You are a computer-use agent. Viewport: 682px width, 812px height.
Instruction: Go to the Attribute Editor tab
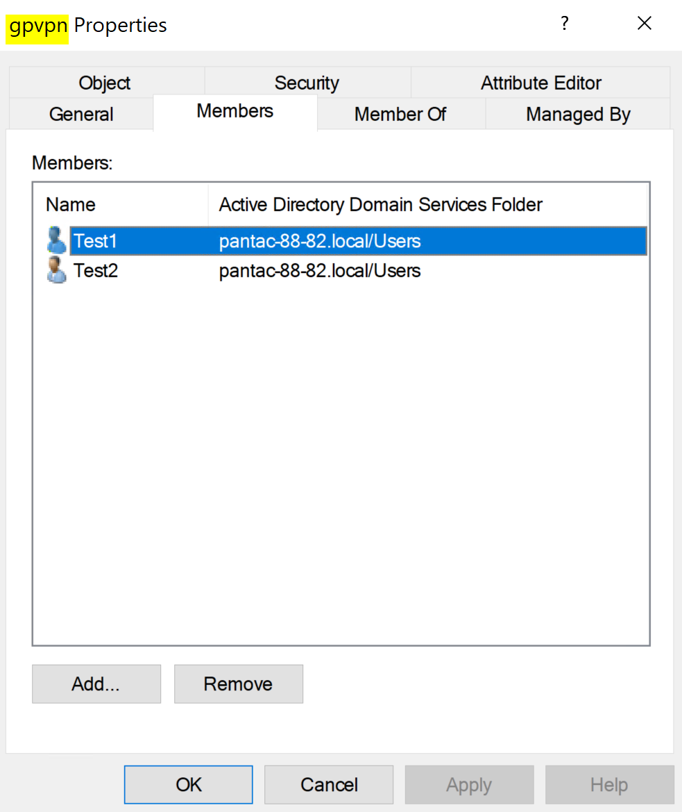(x=541, y=83)
